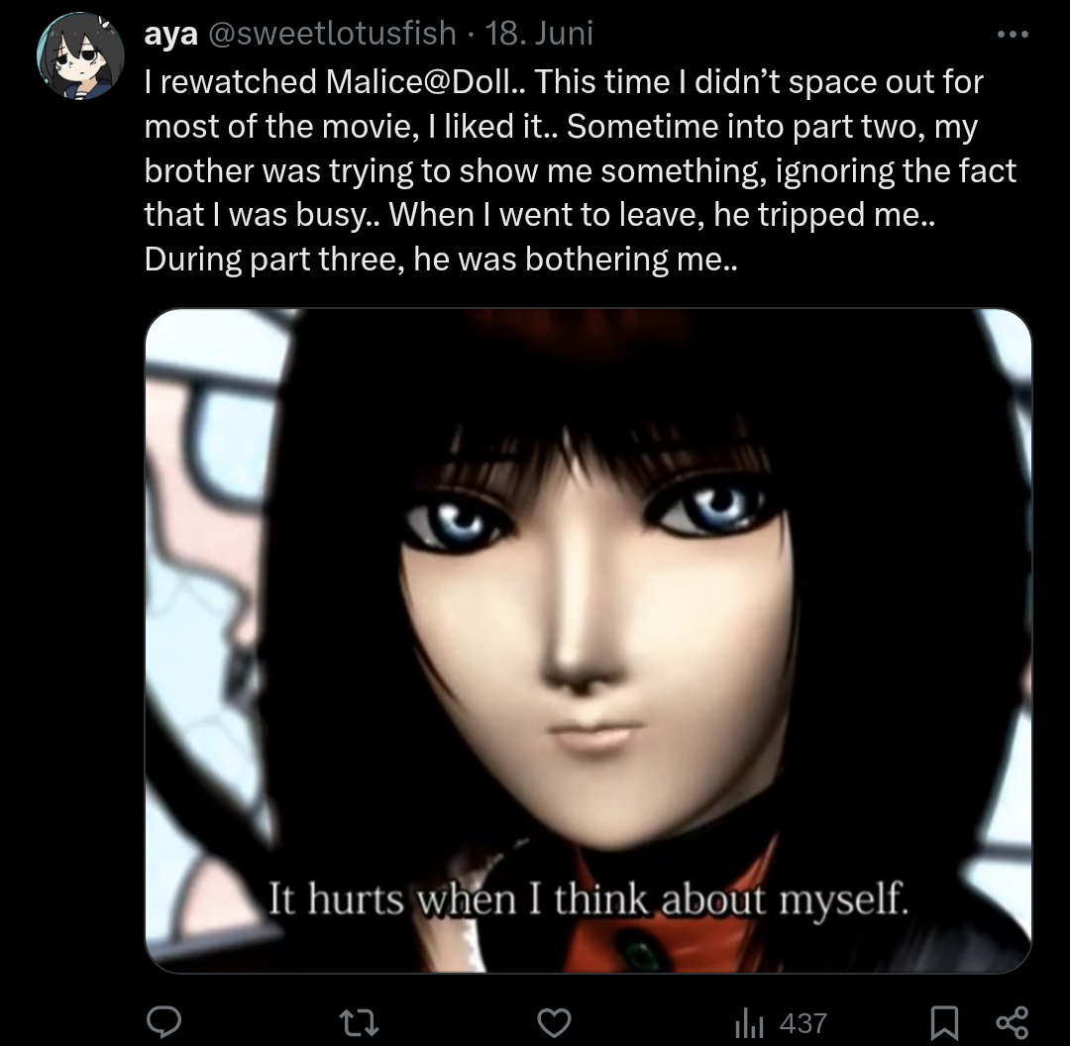This screenshot has height=1046, width=1070.
Task: Like the post with the heart icon
Action: (554, 1023)
